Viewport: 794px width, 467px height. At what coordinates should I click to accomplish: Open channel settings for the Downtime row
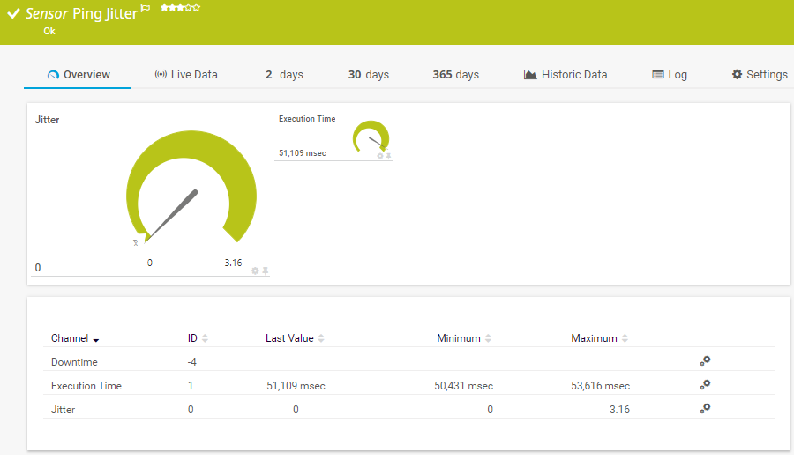(705, 360)
